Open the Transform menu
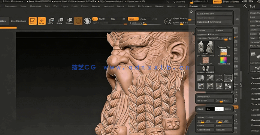This screenshot has width=260, height=135. pos(217,6)
